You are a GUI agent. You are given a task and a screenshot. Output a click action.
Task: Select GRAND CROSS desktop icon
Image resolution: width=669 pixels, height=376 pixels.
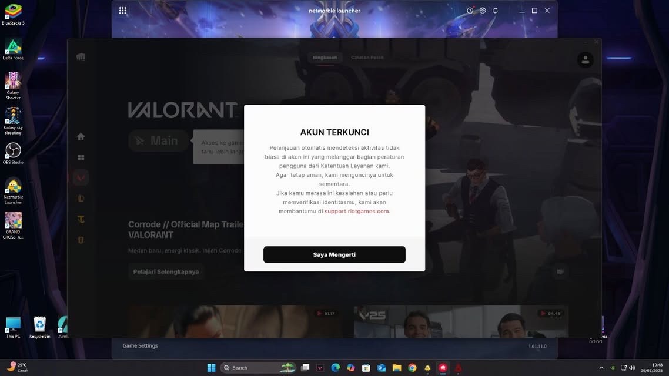point(13,226)
